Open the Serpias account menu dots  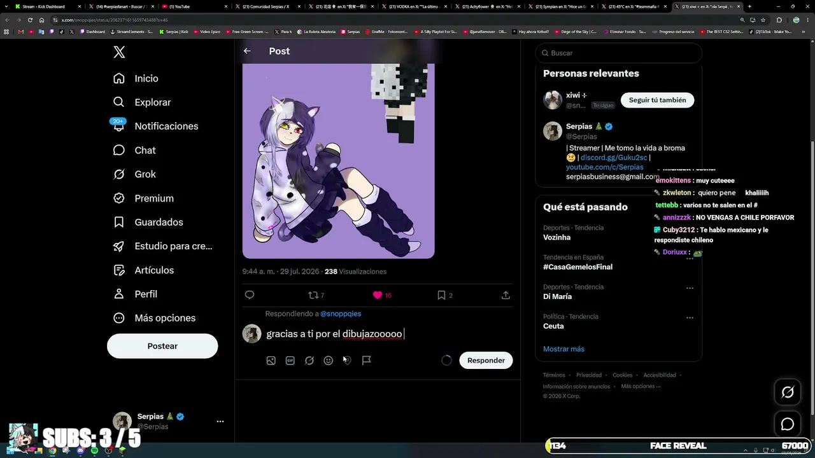point(220,421)
